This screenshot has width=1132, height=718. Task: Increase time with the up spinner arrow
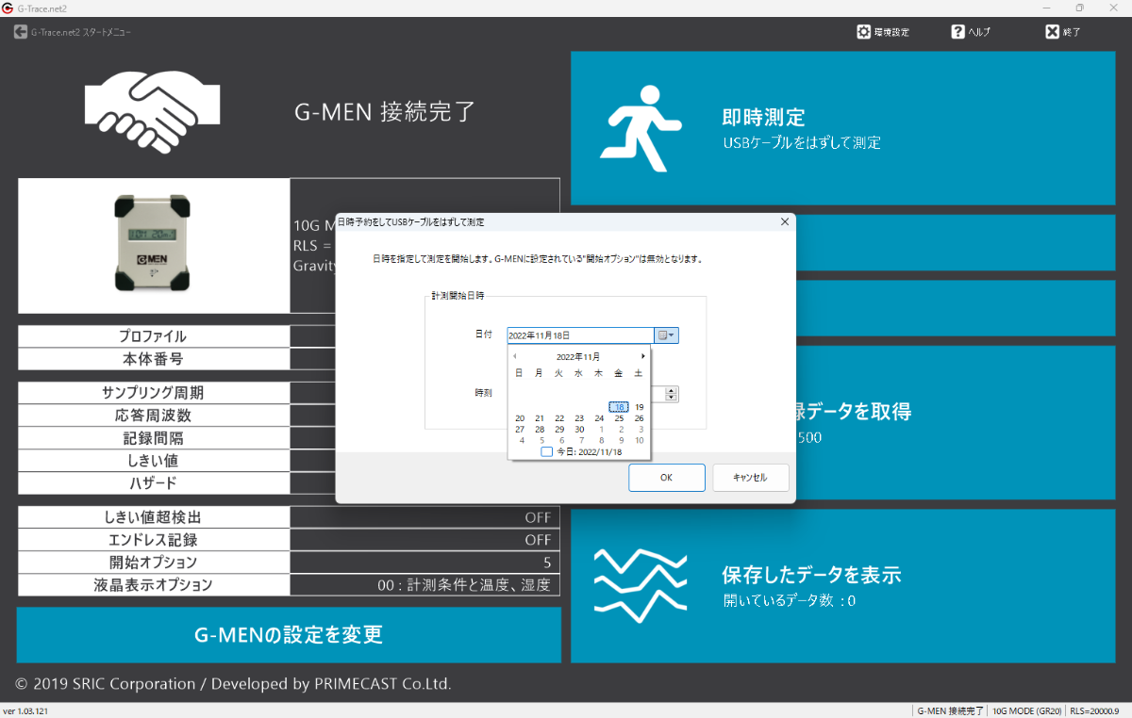672,389
